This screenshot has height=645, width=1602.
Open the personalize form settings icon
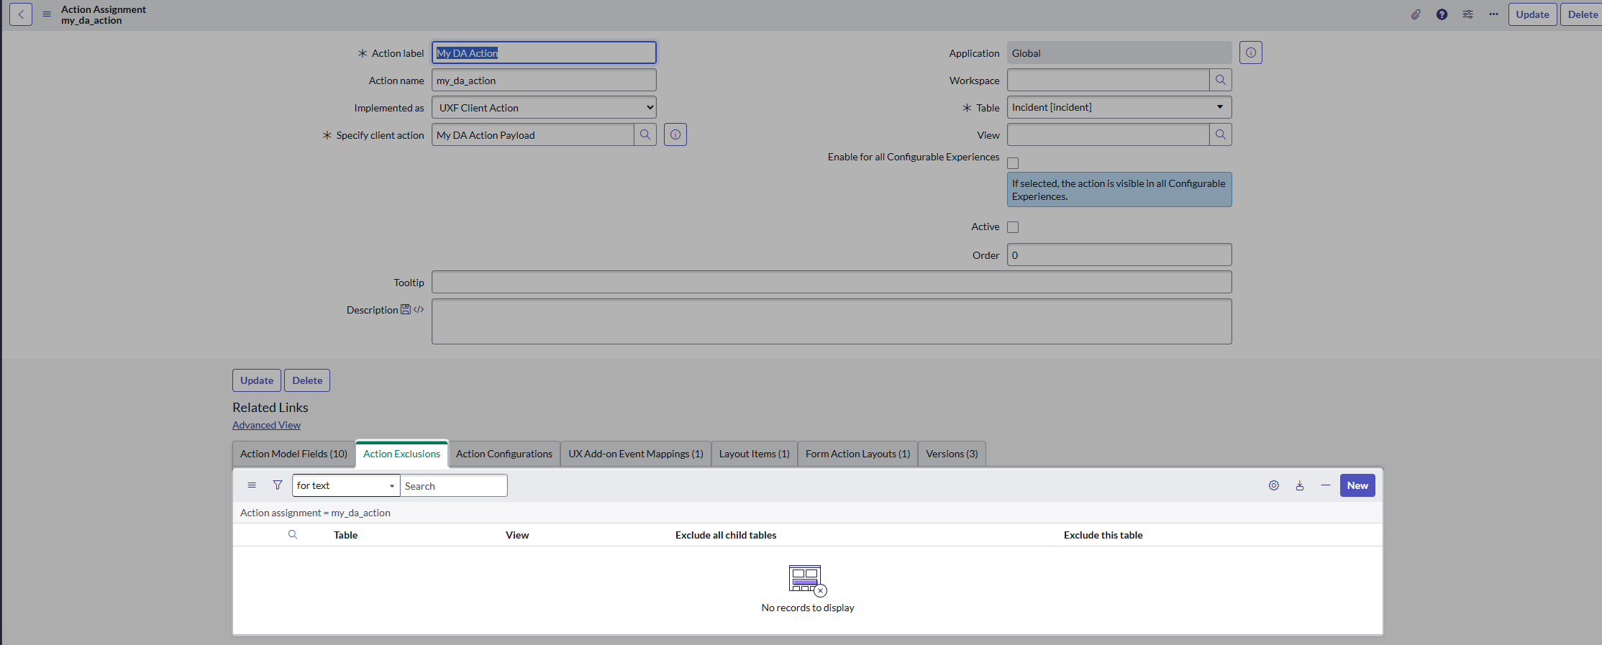(x=1467, y=14)
